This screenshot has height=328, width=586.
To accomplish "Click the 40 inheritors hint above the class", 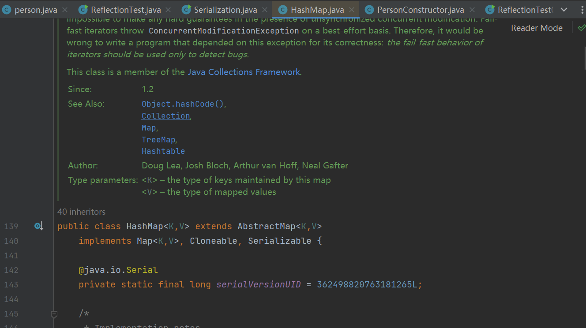I will pyautogui.click(x=81, y=212).
